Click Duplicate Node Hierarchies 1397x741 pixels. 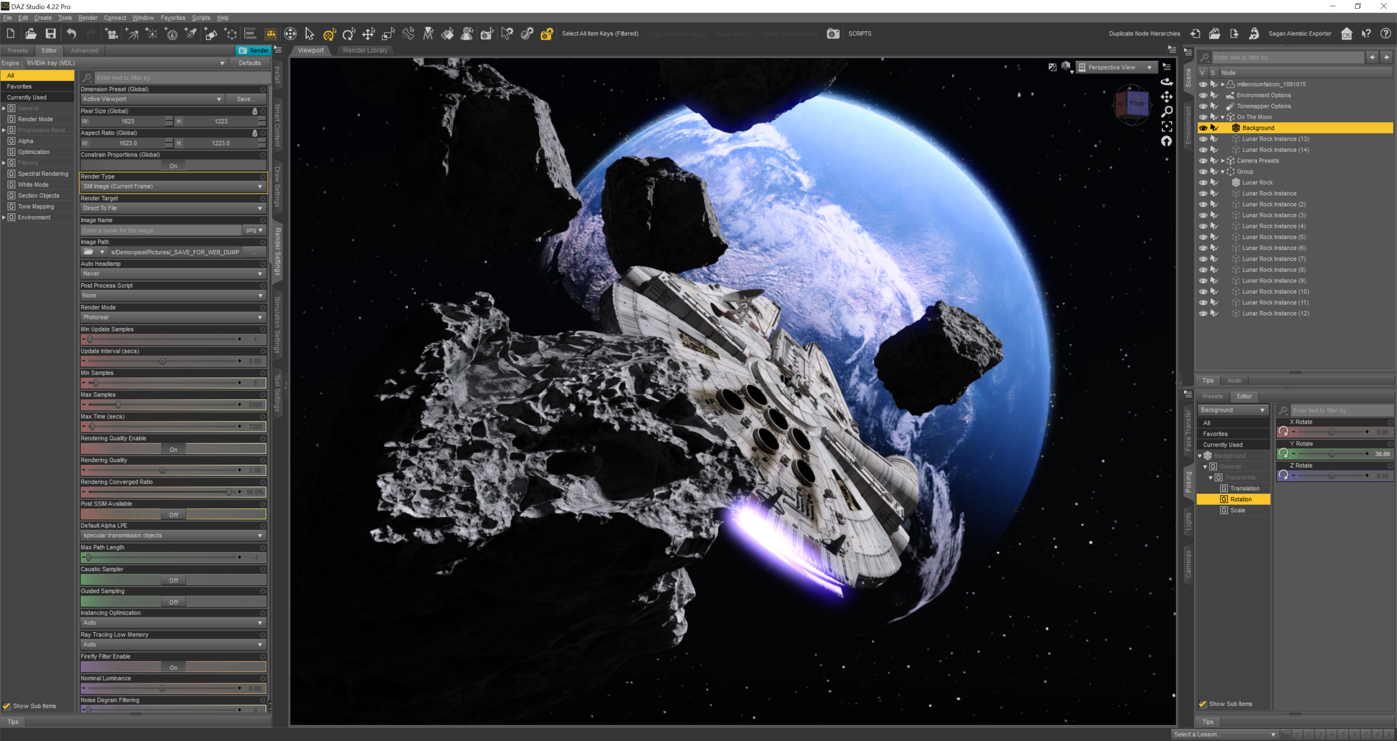[1144, 33]
